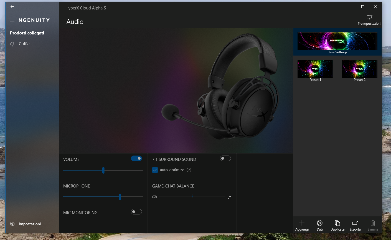Close the NGENUITY window
Viewport: 391px width, 240px height.
375,7
